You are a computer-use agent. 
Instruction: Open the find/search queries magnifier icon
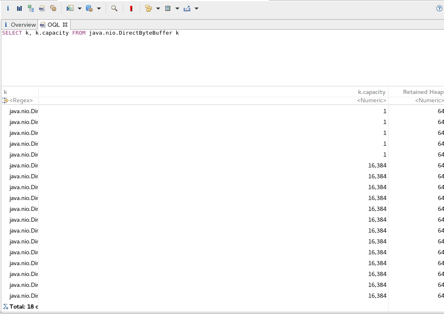coord(114,8)
